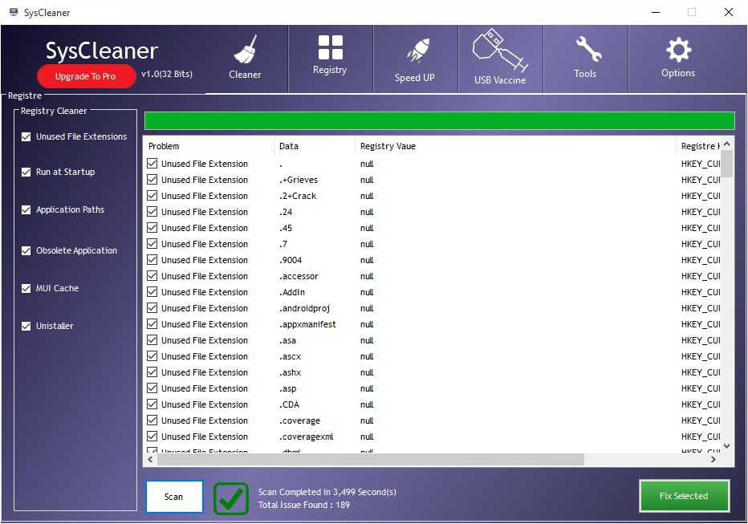Viewport: 748px width, 524px height.
Task: Select the .coveragexml data cell
Action: click(x=307, y=437)
